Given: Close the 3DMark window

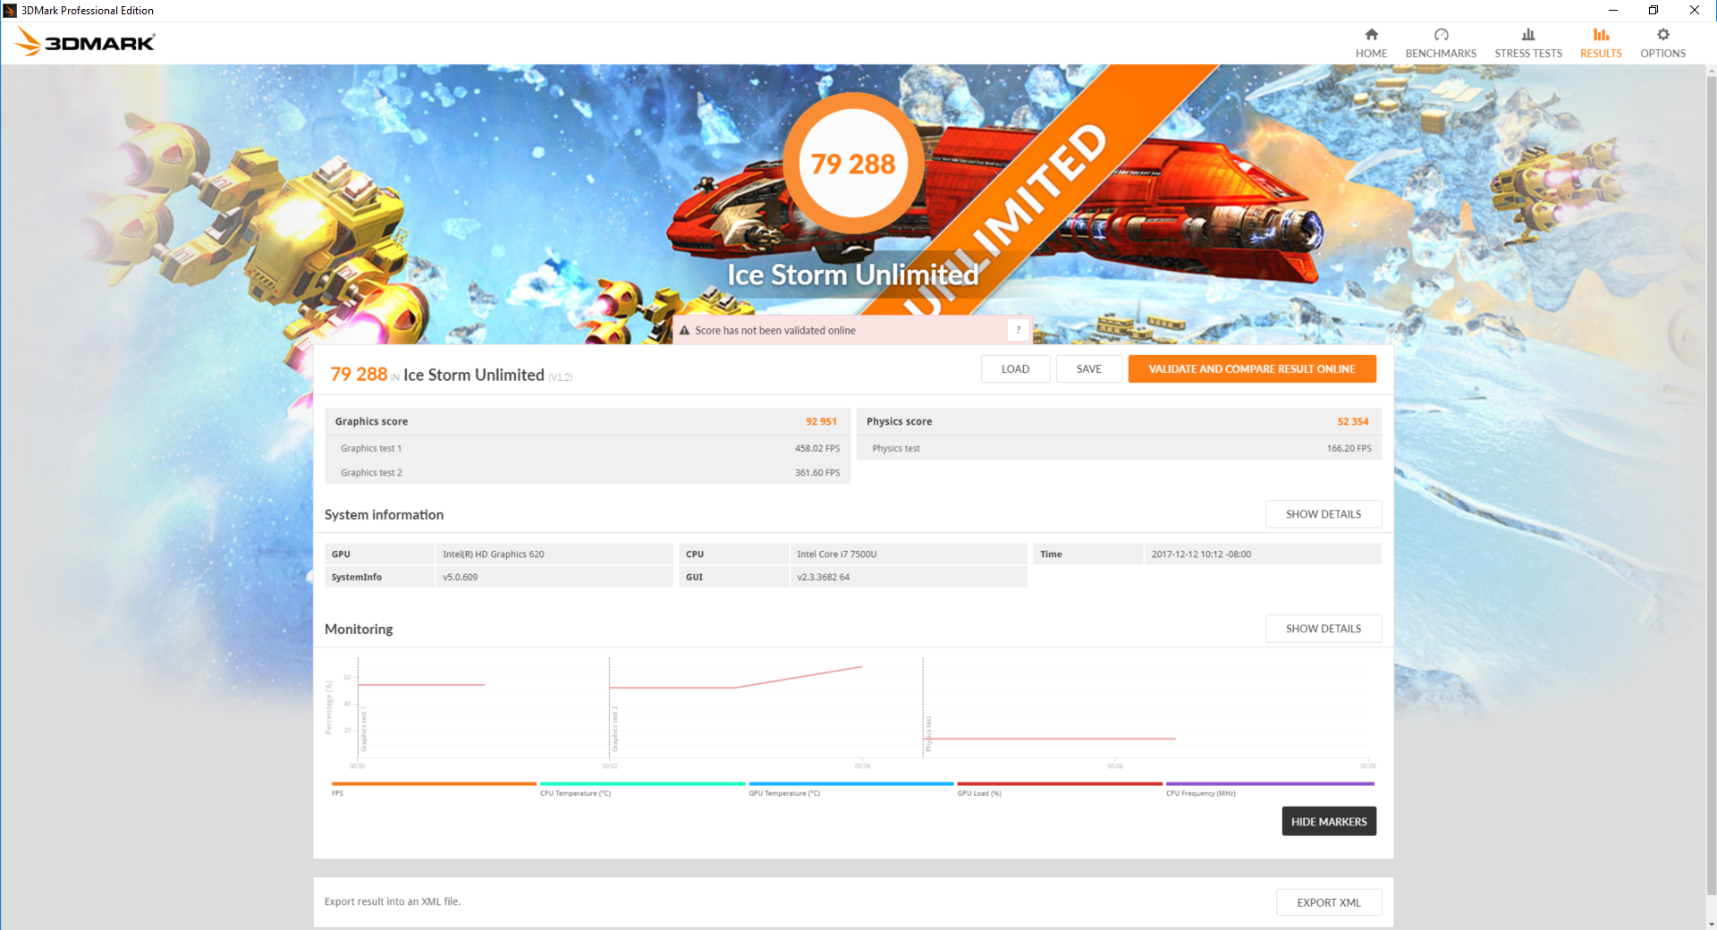Looking at the screenshot, I should click(x=1695, y=11).
